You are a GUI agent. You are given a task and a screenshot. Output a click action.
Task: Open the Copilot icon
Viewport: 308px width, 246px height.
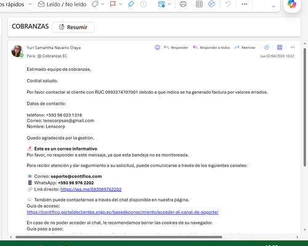pyautogui.click(x=292, y=4)
